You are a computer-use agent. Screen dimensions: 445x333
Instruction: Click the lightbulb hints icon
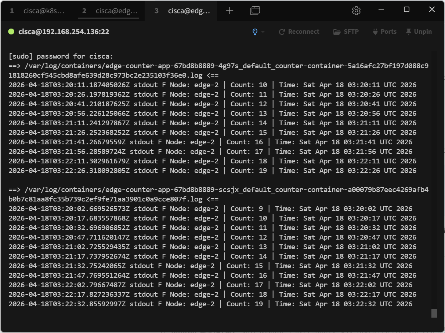(x=255, y=32)
